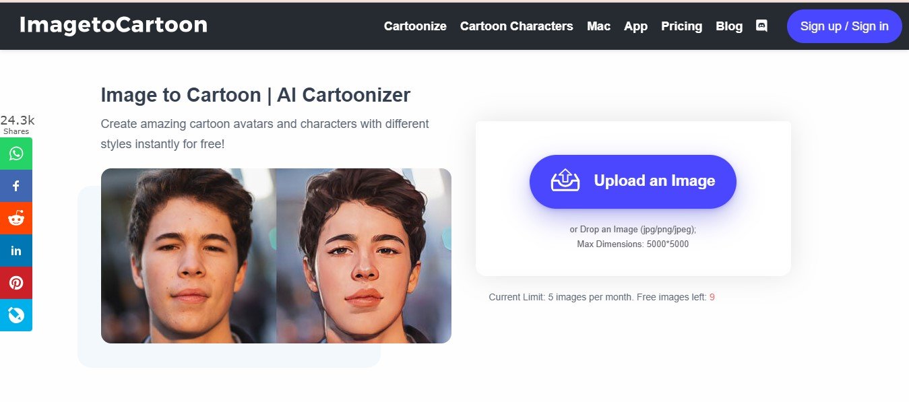Click the cartoonized face preview
909x402 pixels.
[x=364, y=256]
